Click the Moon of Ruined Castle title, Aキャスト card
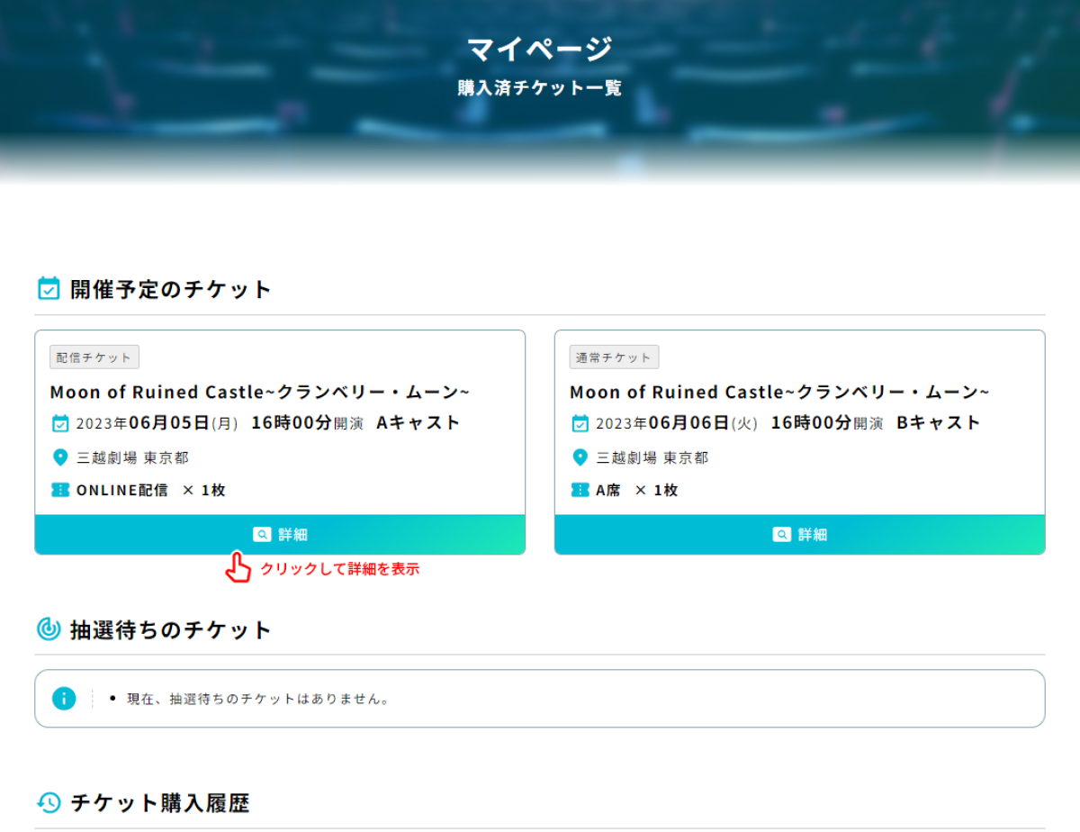The image size is (1080, 832). 260,392
